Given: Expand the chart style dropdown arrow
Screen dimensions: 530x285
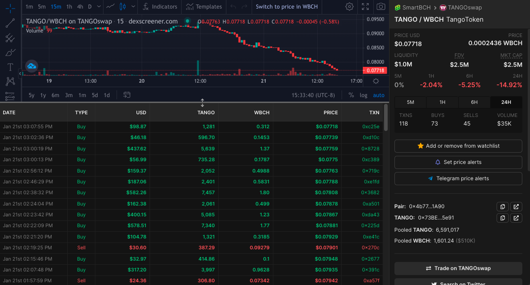Looking at the screenshot, I should tap(133, 7).
